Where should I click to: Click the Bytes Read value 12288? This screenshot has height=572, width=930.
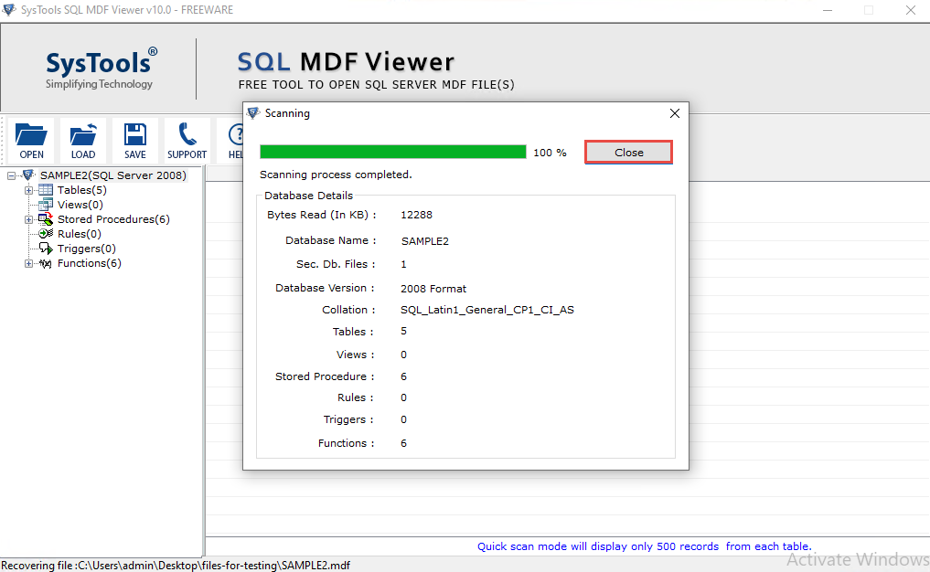(416, 215)
